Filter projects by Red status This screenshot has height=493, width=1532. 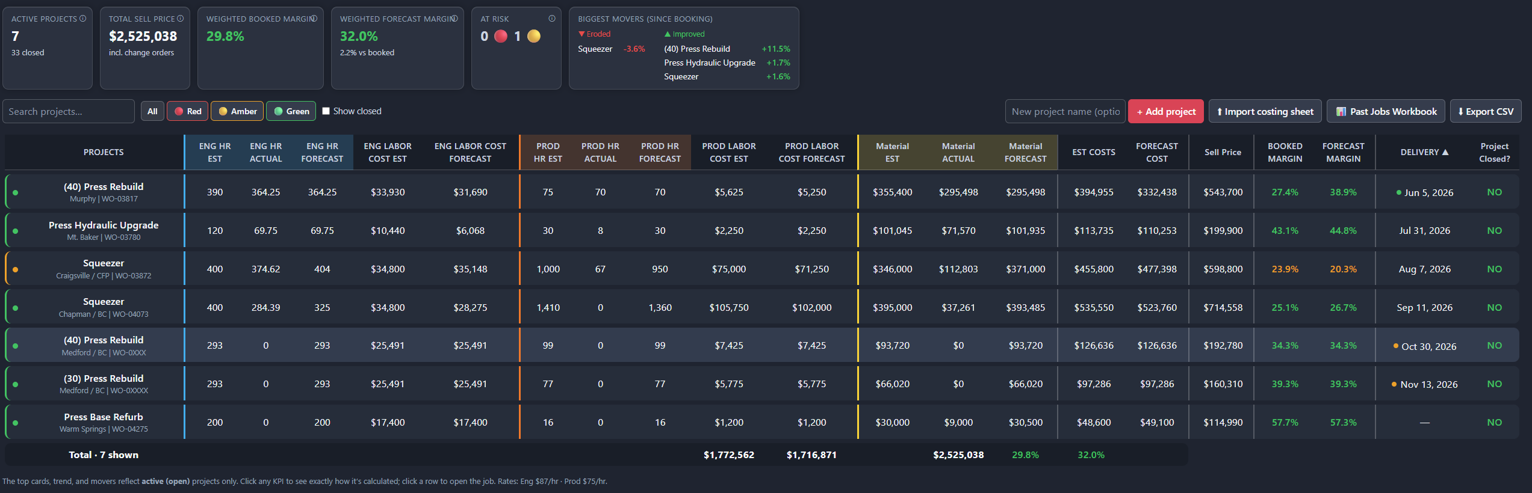click(x=188, y=111)
